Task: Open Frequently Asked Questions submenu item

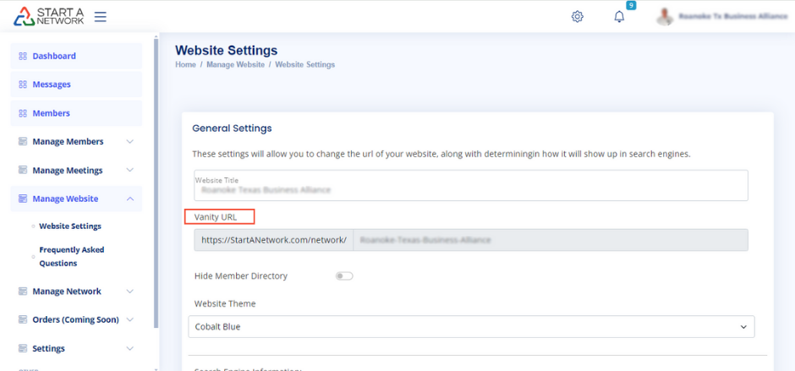Action: [x=71, y=256]
